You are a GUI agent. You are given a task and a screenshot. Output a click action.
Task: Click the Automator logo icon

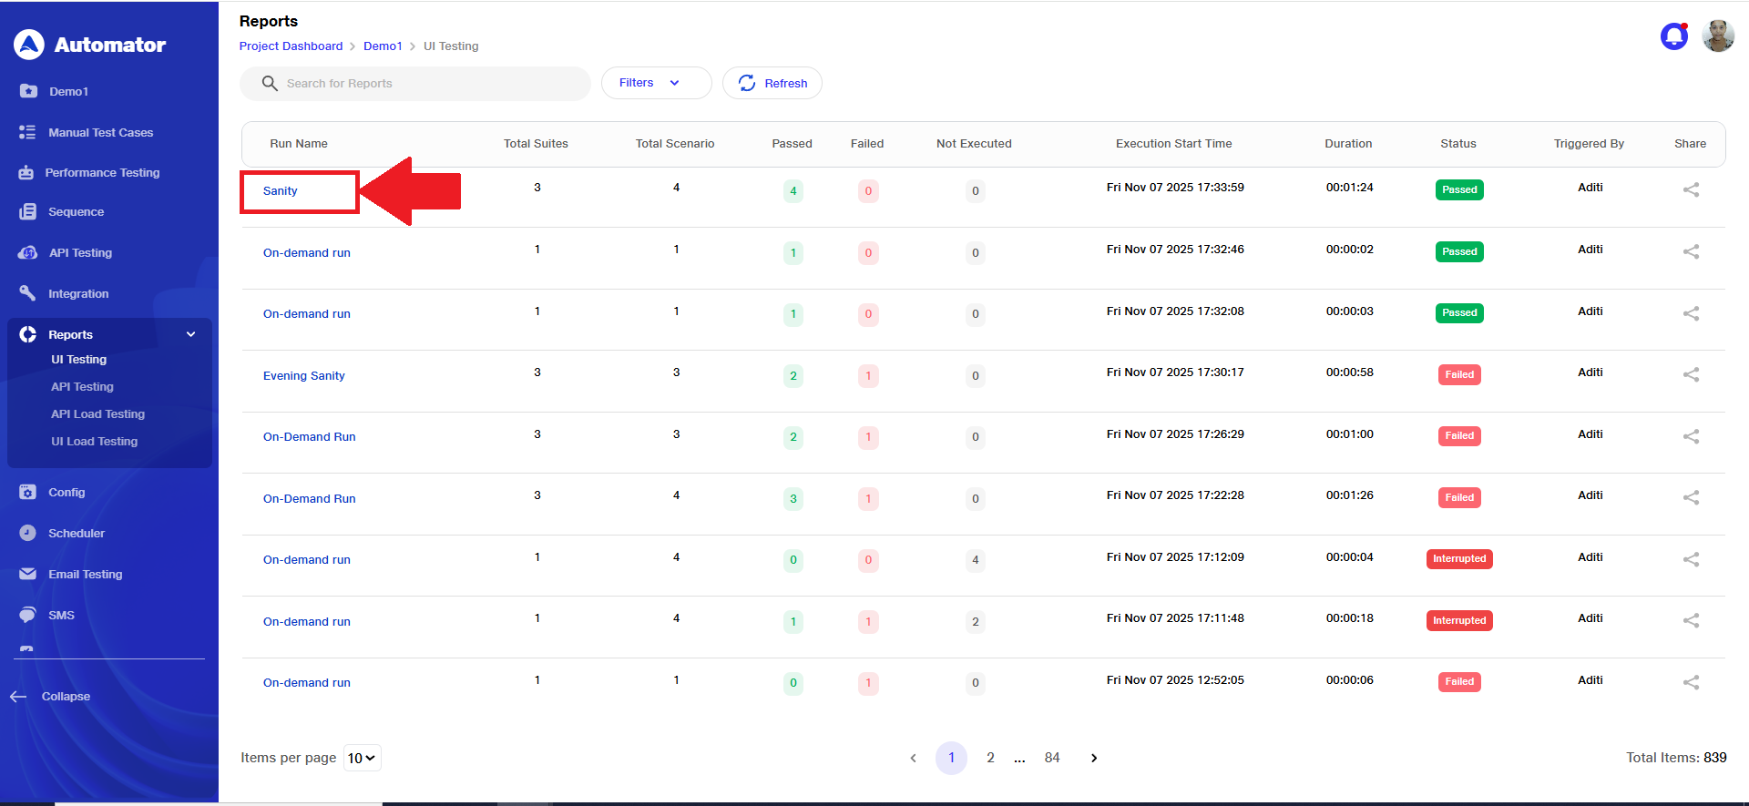[x=29, y=45]
